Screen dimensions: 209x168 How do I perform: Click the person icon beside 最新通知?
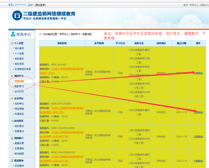[x=12, y=160]
